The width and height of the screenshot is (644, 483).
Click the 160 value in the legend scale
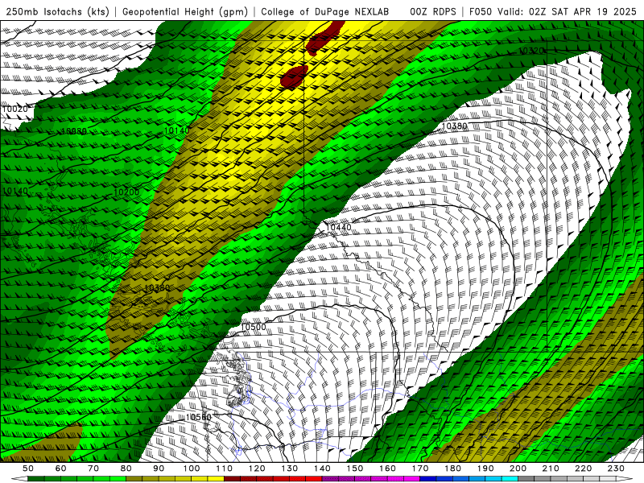[387, 469]
